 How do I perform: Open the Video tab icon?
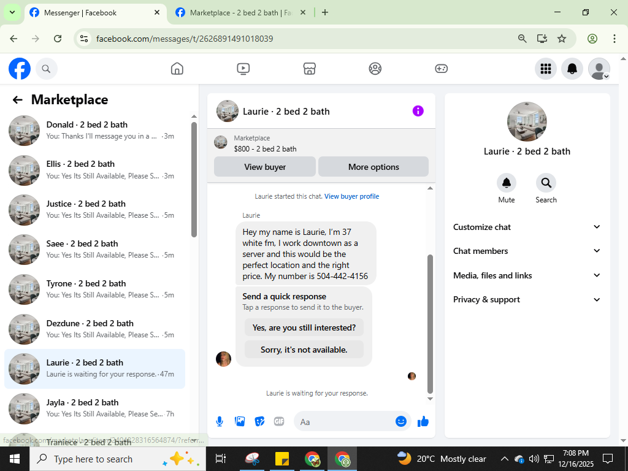[x=243, y=69]
